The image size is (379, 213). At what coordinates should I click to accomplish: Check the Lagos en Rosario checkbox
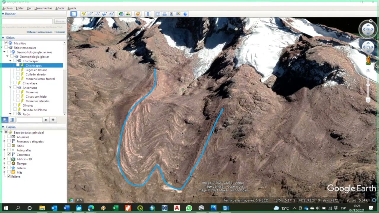(x=18, y=70)
